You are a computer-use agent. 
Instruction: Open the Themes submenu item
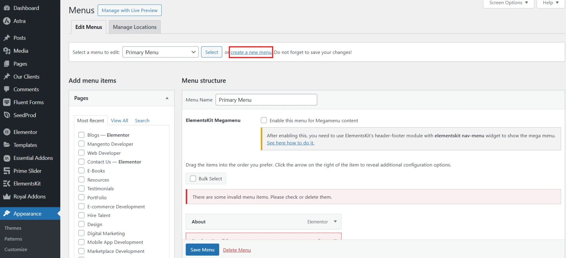[x=13, y=228]
